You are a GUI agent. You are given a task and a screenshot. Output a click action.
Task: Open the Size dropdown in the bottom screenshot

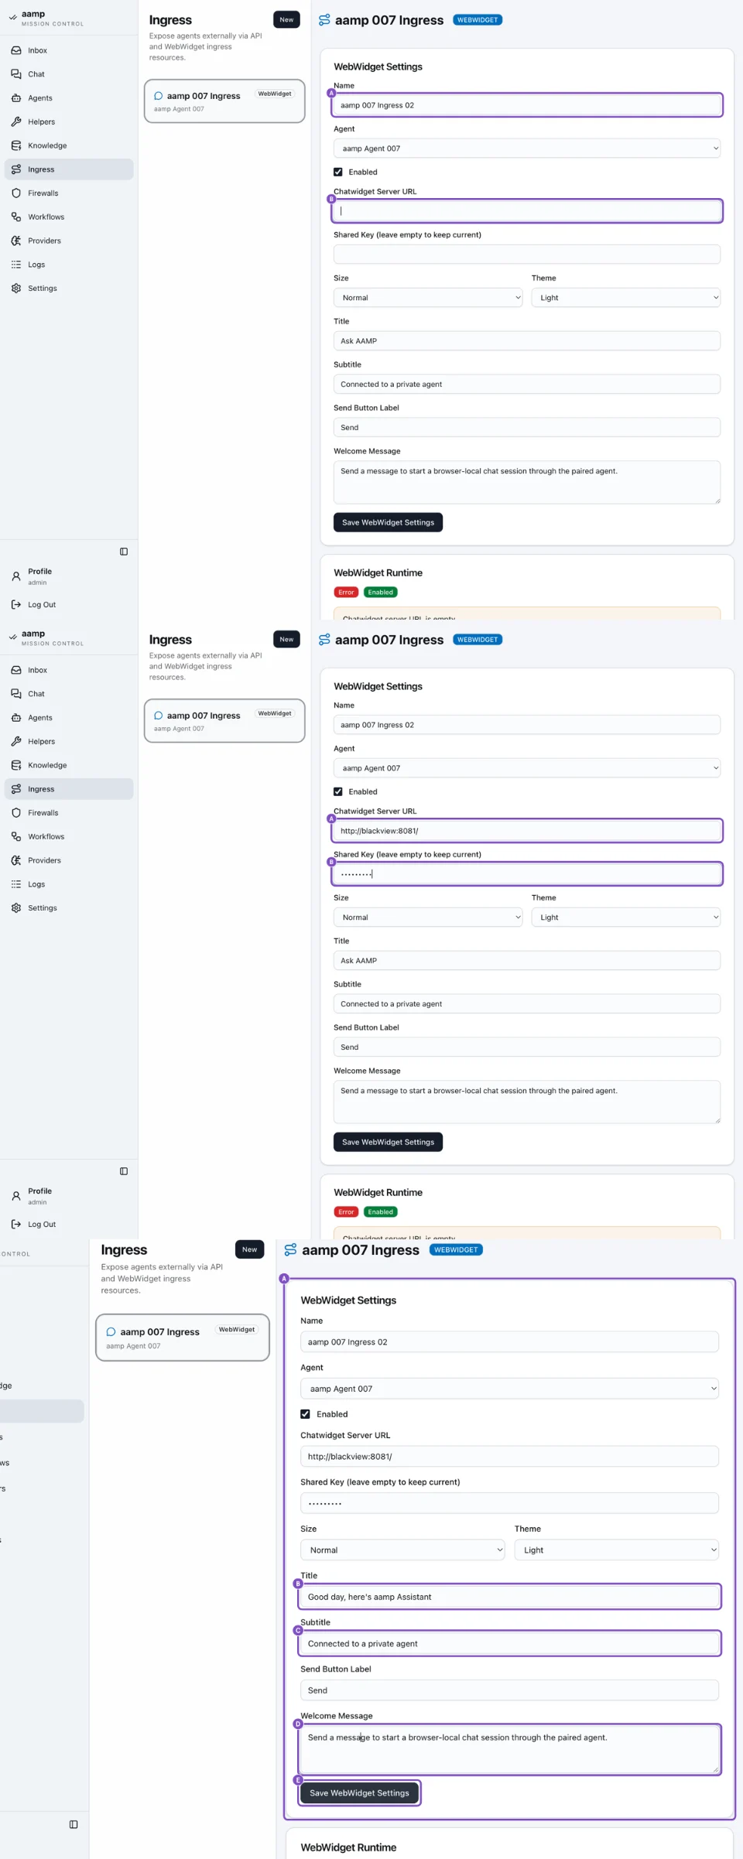click(402, 1550)
